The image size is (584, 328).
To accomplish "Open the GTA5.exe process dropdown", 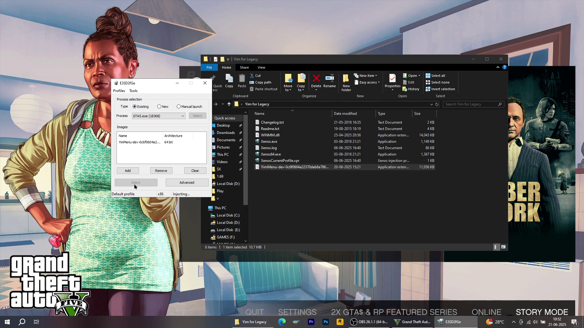I will tap(182, 116).
